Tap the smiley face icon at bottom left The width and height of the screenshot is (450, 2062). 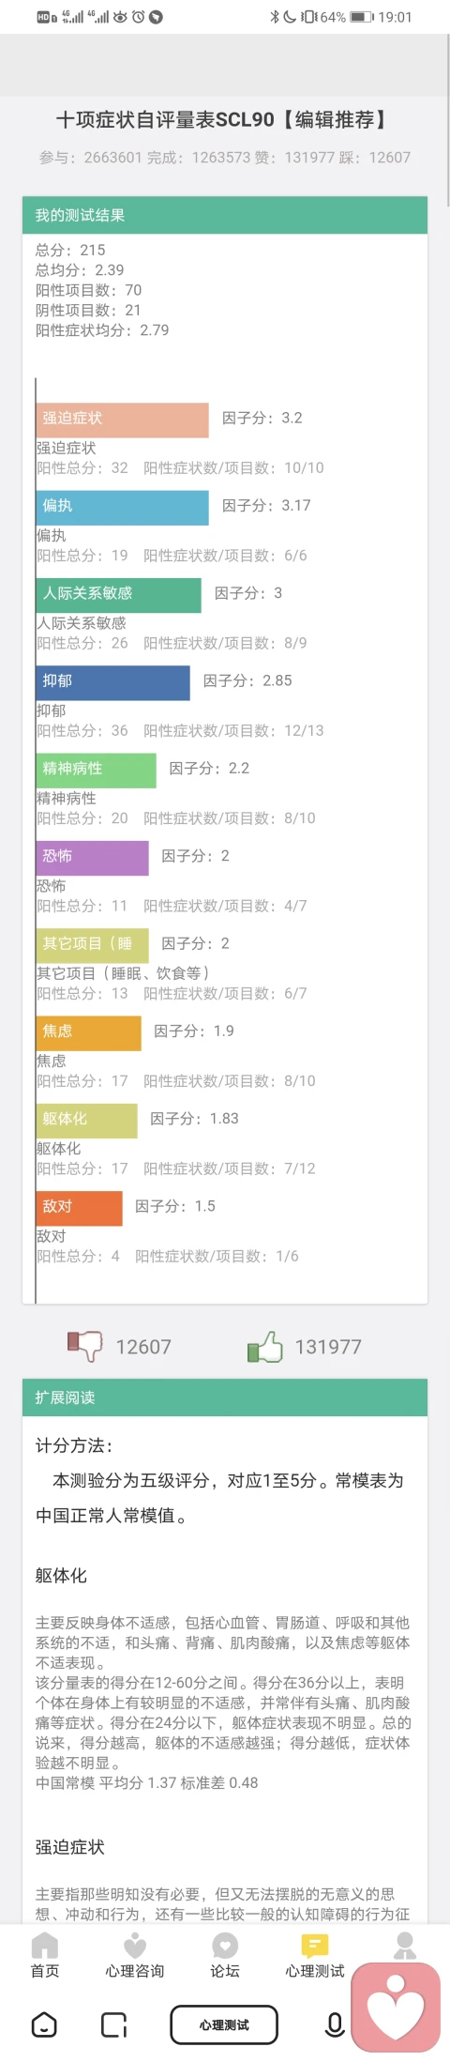[44, 2024]
